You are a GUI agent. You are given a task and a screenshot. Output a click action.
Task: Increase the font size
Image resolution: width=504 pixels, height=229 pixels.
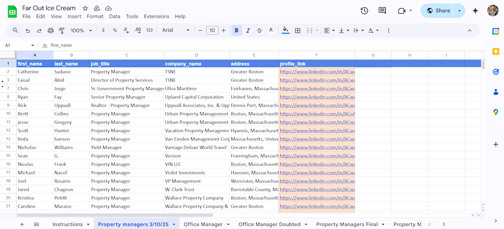coord(224,31)
